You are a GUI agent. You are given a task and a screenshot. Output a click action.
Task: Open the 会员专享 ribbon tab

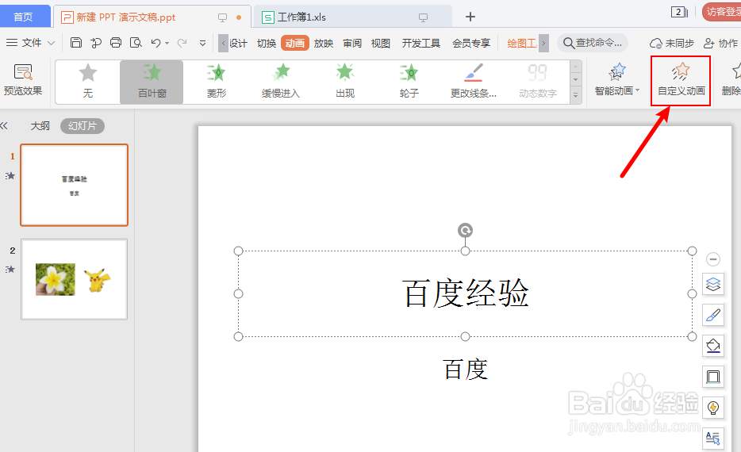[x=471, y=44]
